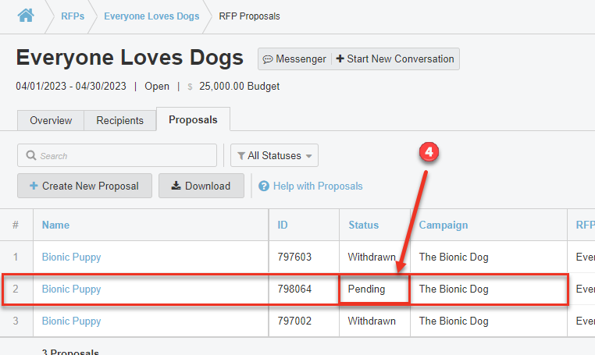Click Create New Proposal button
The height and width of the screenshot is (355, 595).
coord(84,186)
